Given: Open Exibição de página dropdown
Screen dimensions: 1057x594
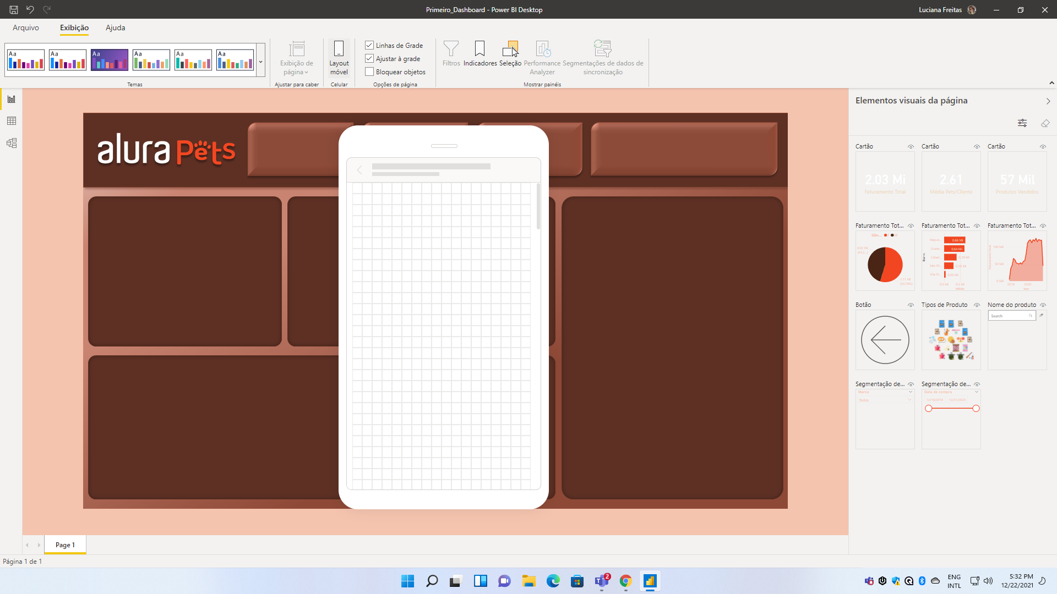Looking at the screenshot, I should (x=296, y=58).
